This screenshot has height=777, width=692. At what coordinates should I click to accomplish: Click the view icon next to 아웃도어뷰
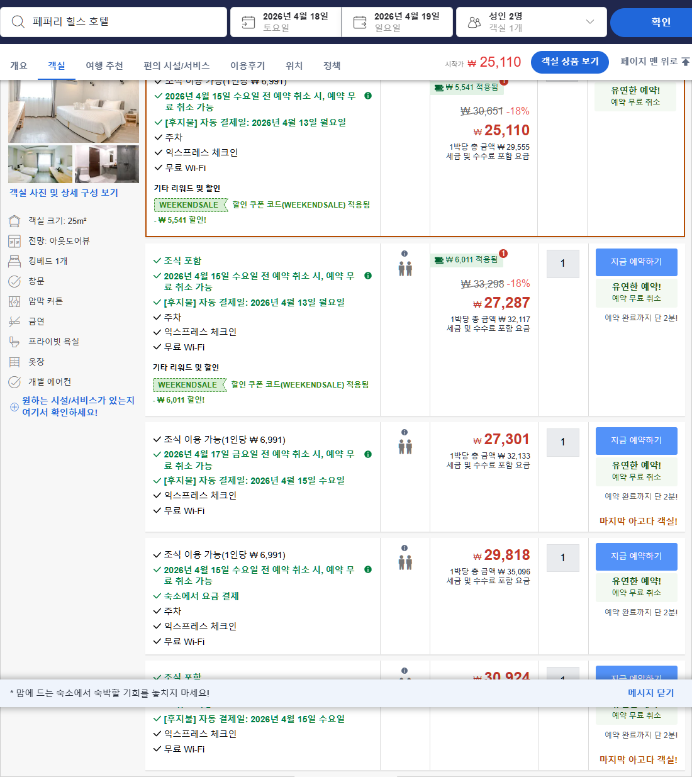[x=14, y=241]
